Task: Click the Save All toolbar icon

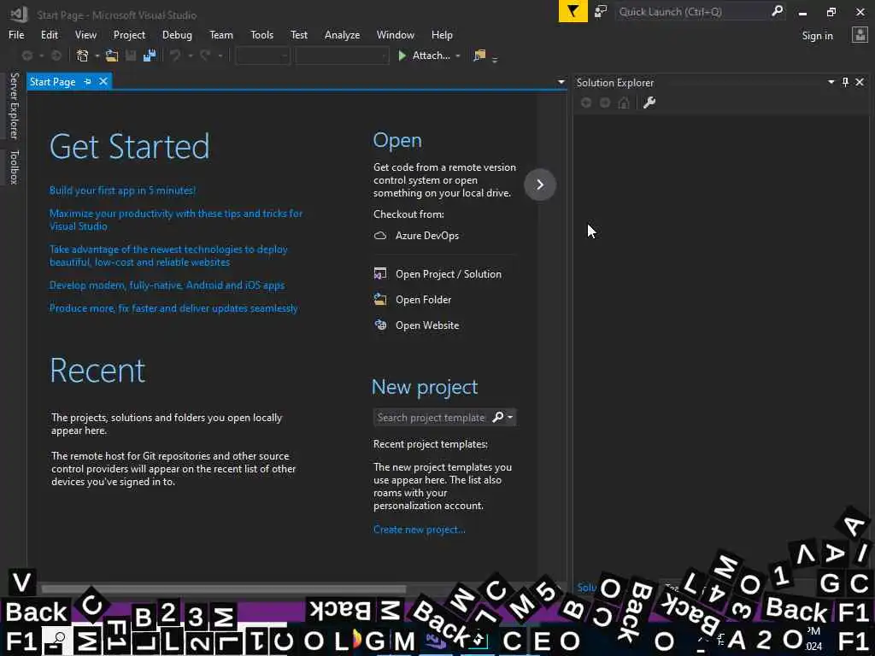Action: [x=150, y=56]
